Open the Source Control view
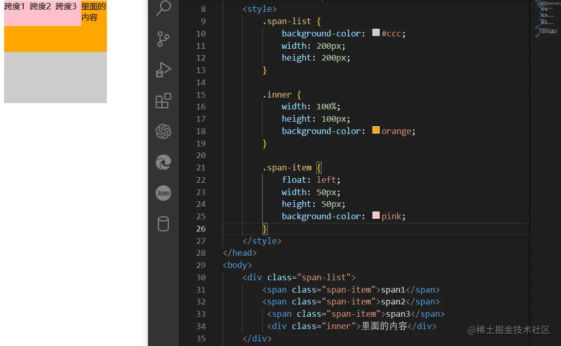Image resolution: width=561 pixels, height=346 pixels. pos(163,39)
